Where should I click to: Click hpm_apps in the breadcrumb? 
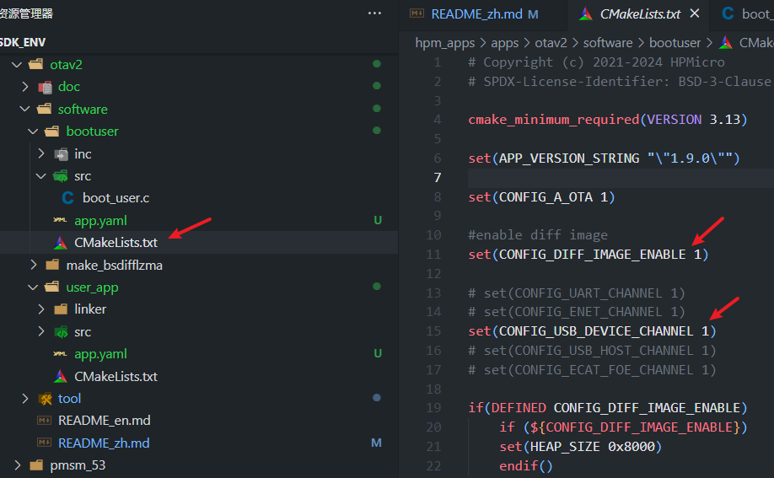444,43
